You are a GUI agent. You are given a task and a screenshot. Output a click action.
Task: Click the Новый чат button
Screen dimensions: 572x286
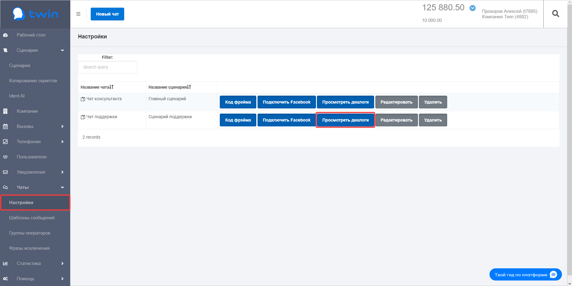[107, 14]
